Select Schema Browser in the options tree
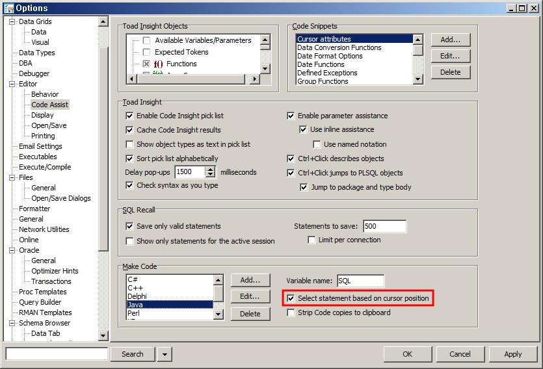Screen dimensions: 543x369 (x=44, y=323)
